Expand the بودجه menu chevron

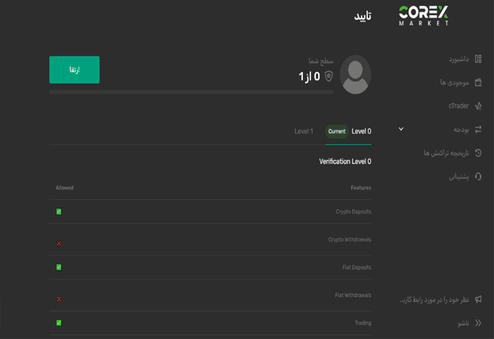401,129
